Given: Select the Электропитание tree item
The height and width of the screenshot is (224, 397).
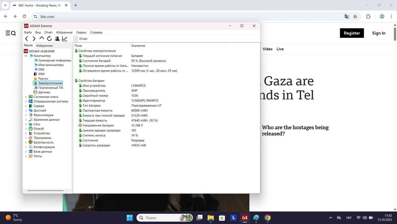Looking at the screenshot, I should tap(48, 83).
